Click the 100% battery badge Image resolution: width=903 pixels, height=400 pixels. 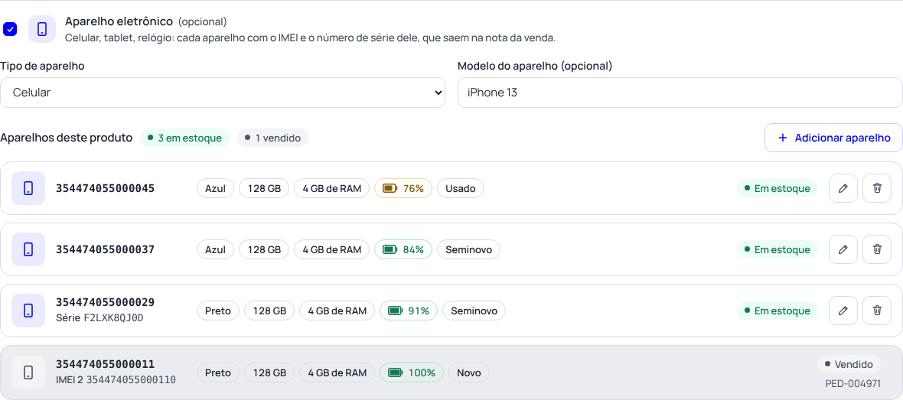[x=411, y=372]
